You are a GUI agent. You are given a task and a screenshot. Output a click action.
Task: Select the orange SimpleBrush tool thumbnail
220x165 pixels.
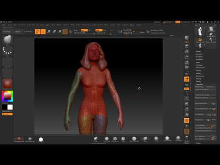tap(200, 40)
